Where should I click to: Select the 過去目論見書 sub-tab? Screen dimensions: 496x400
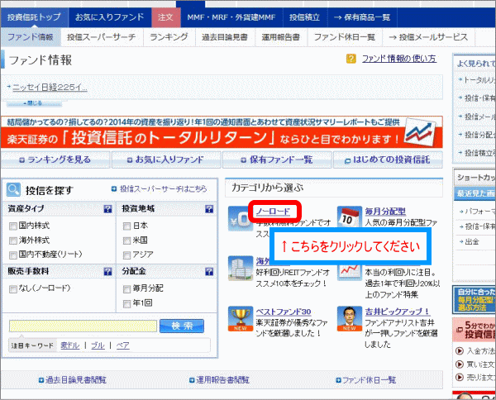[225, 37]
